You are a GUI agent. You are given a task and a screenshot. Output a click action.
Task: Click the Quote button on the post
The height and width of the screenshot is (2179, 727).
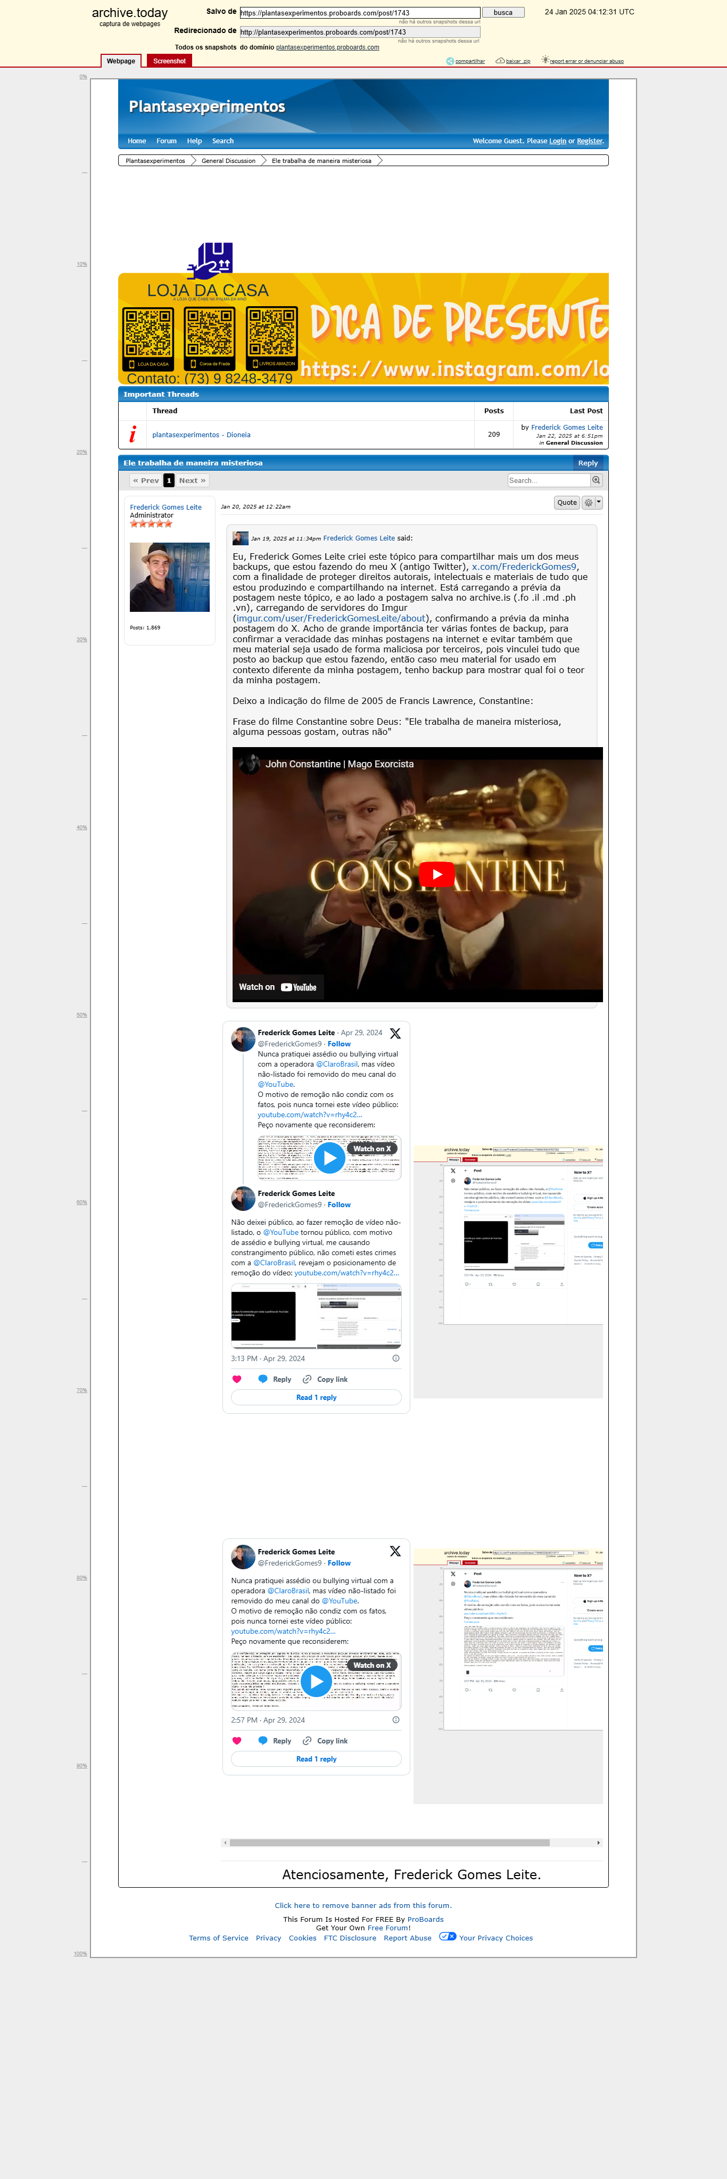click(567, 503)
